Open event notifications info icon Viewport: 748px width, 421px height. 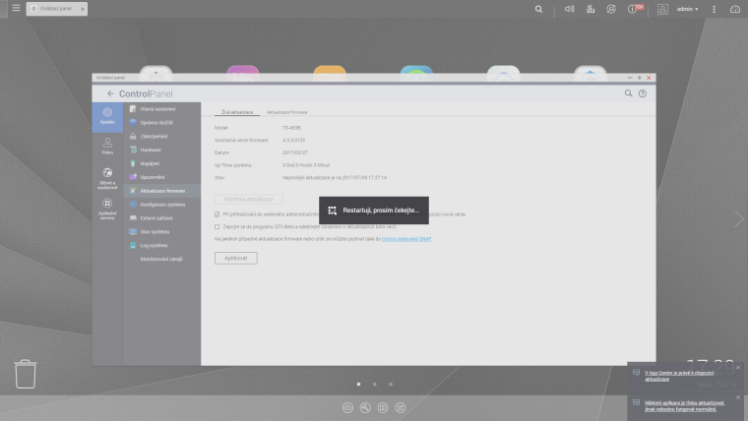point(633,9)
